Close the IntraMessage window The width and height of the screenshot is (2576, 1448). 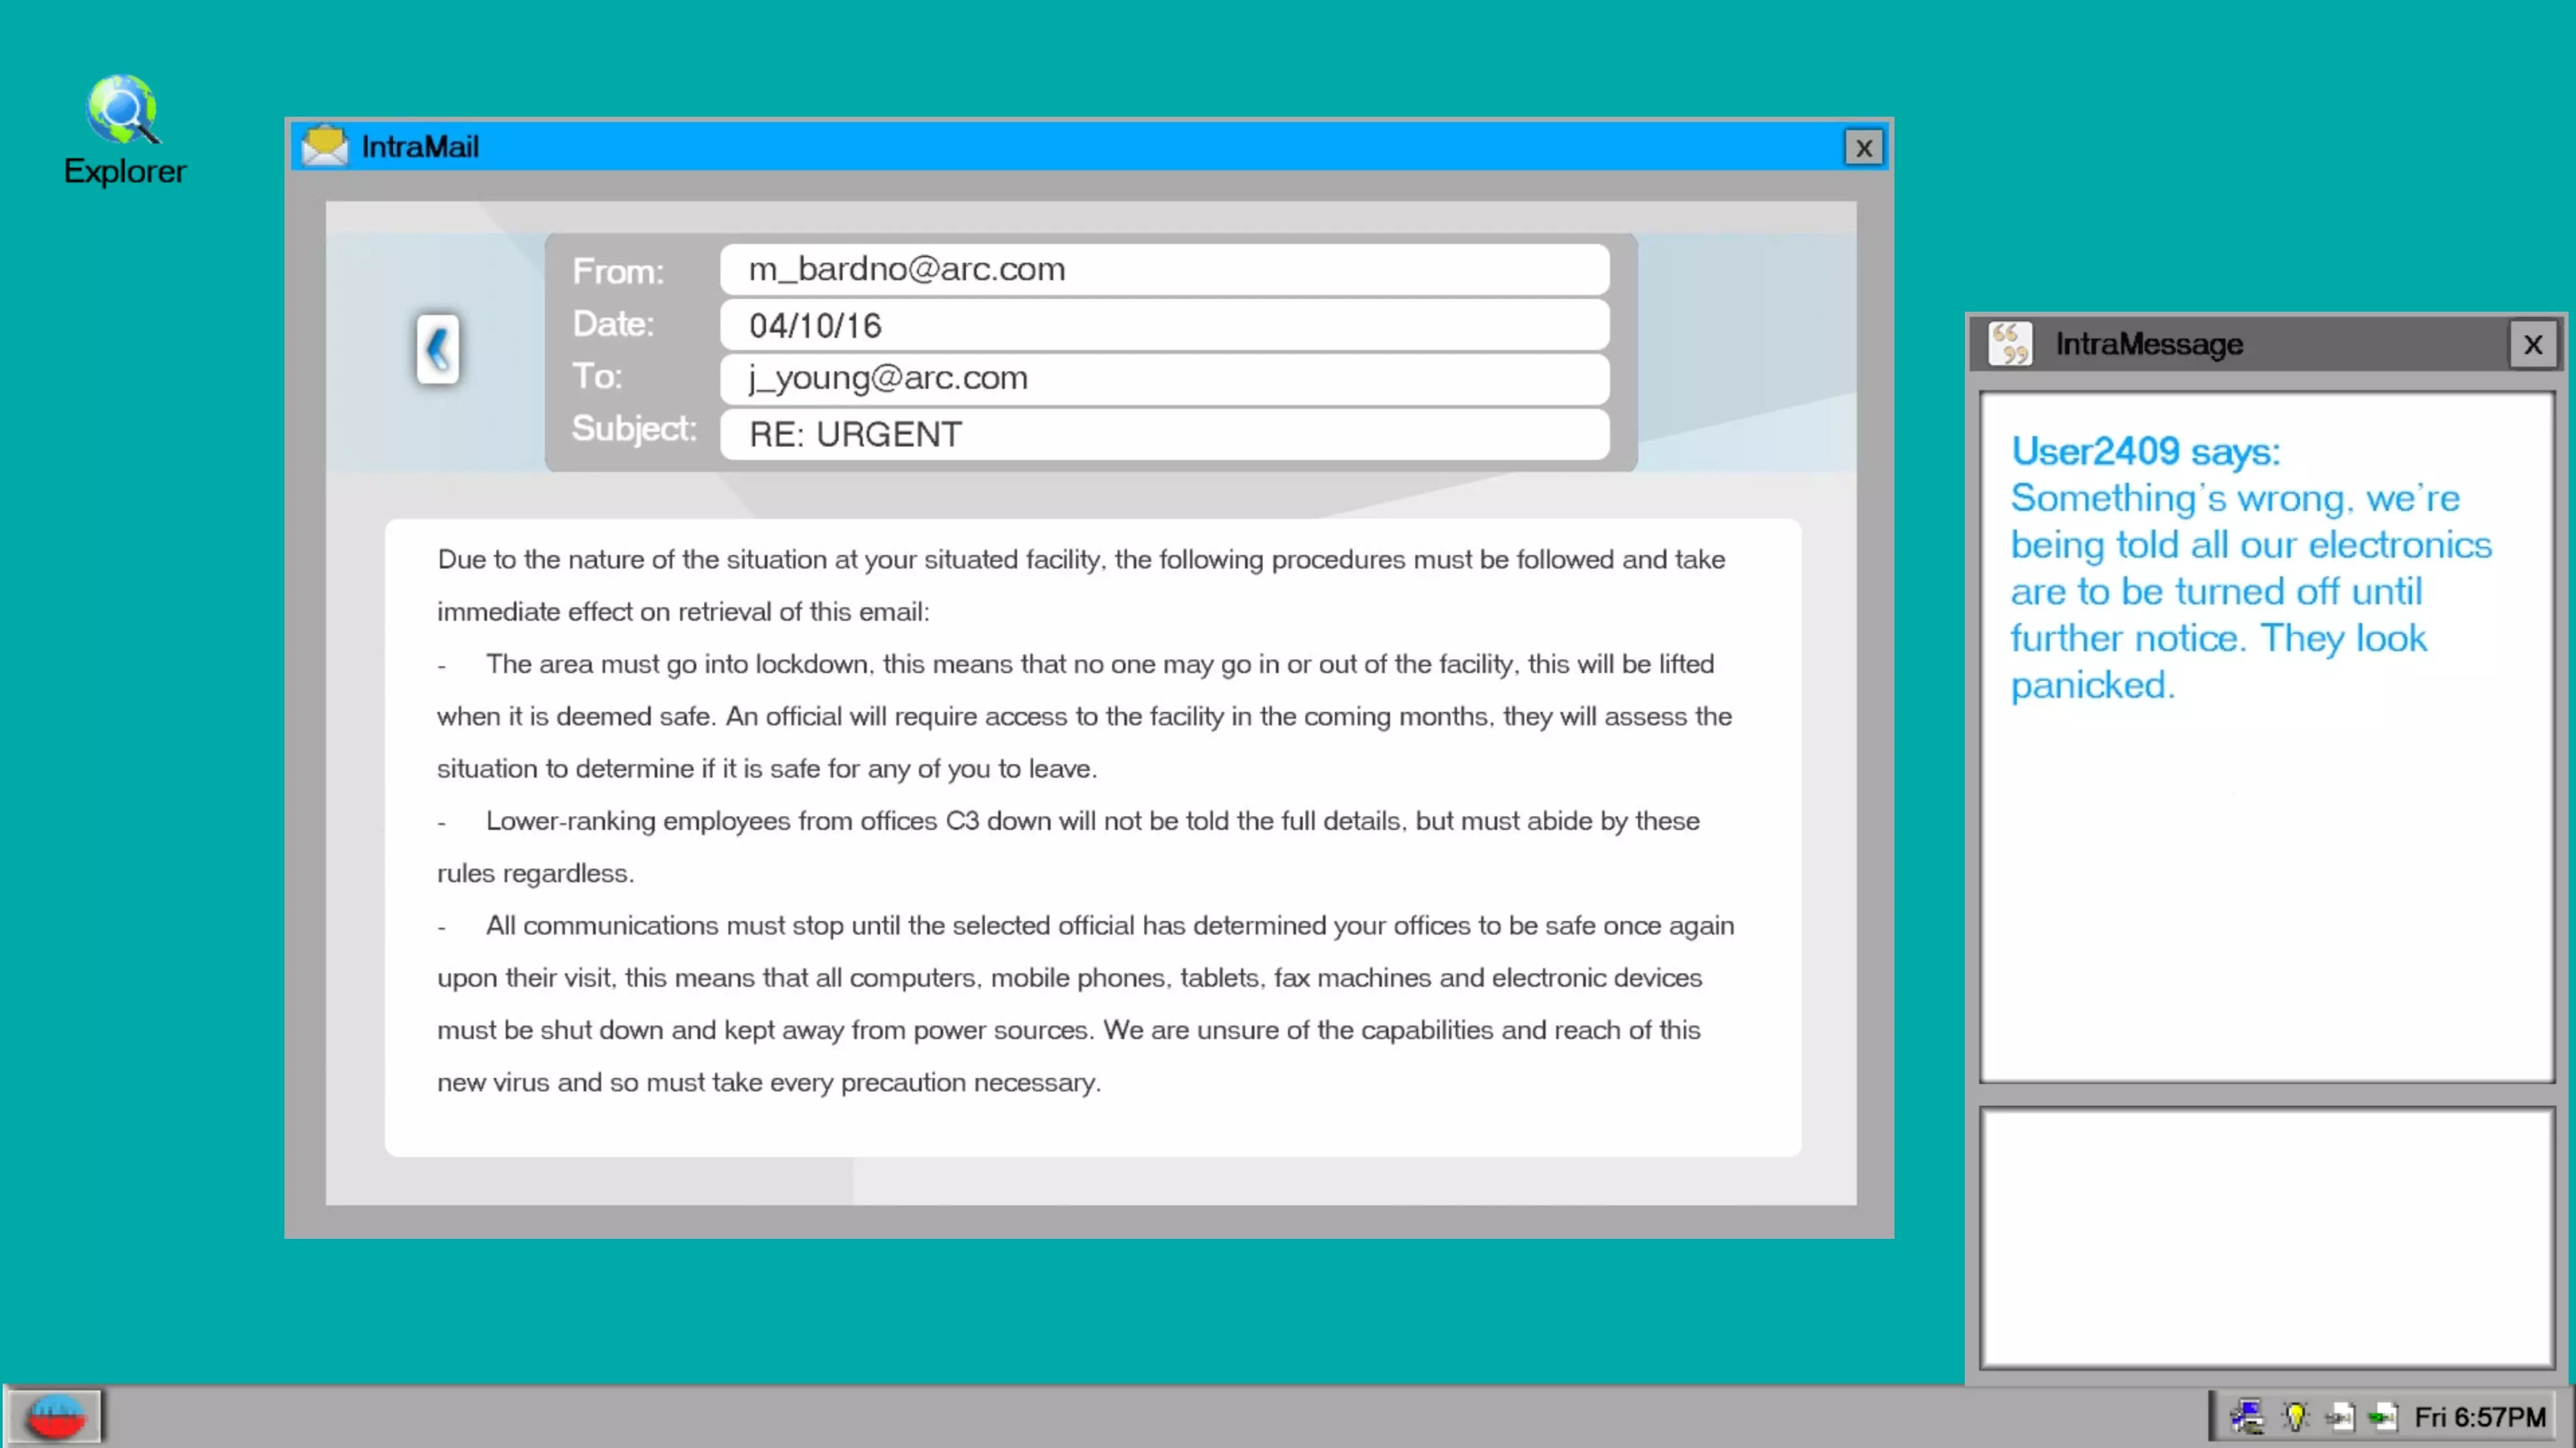(x=2532, y=345)
